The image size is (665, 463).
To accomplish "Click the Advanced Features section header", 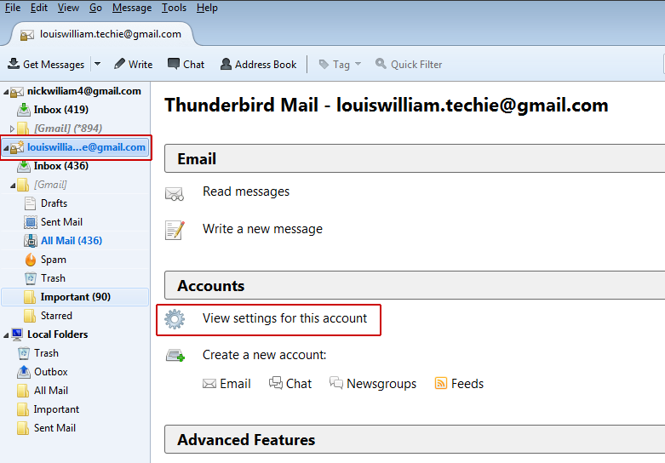I will click(x=415, y=439).
